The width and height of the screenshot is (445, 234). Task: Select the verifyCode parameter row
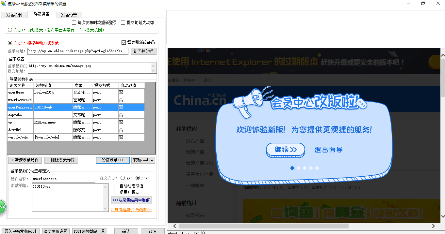[x=76, y=137]
